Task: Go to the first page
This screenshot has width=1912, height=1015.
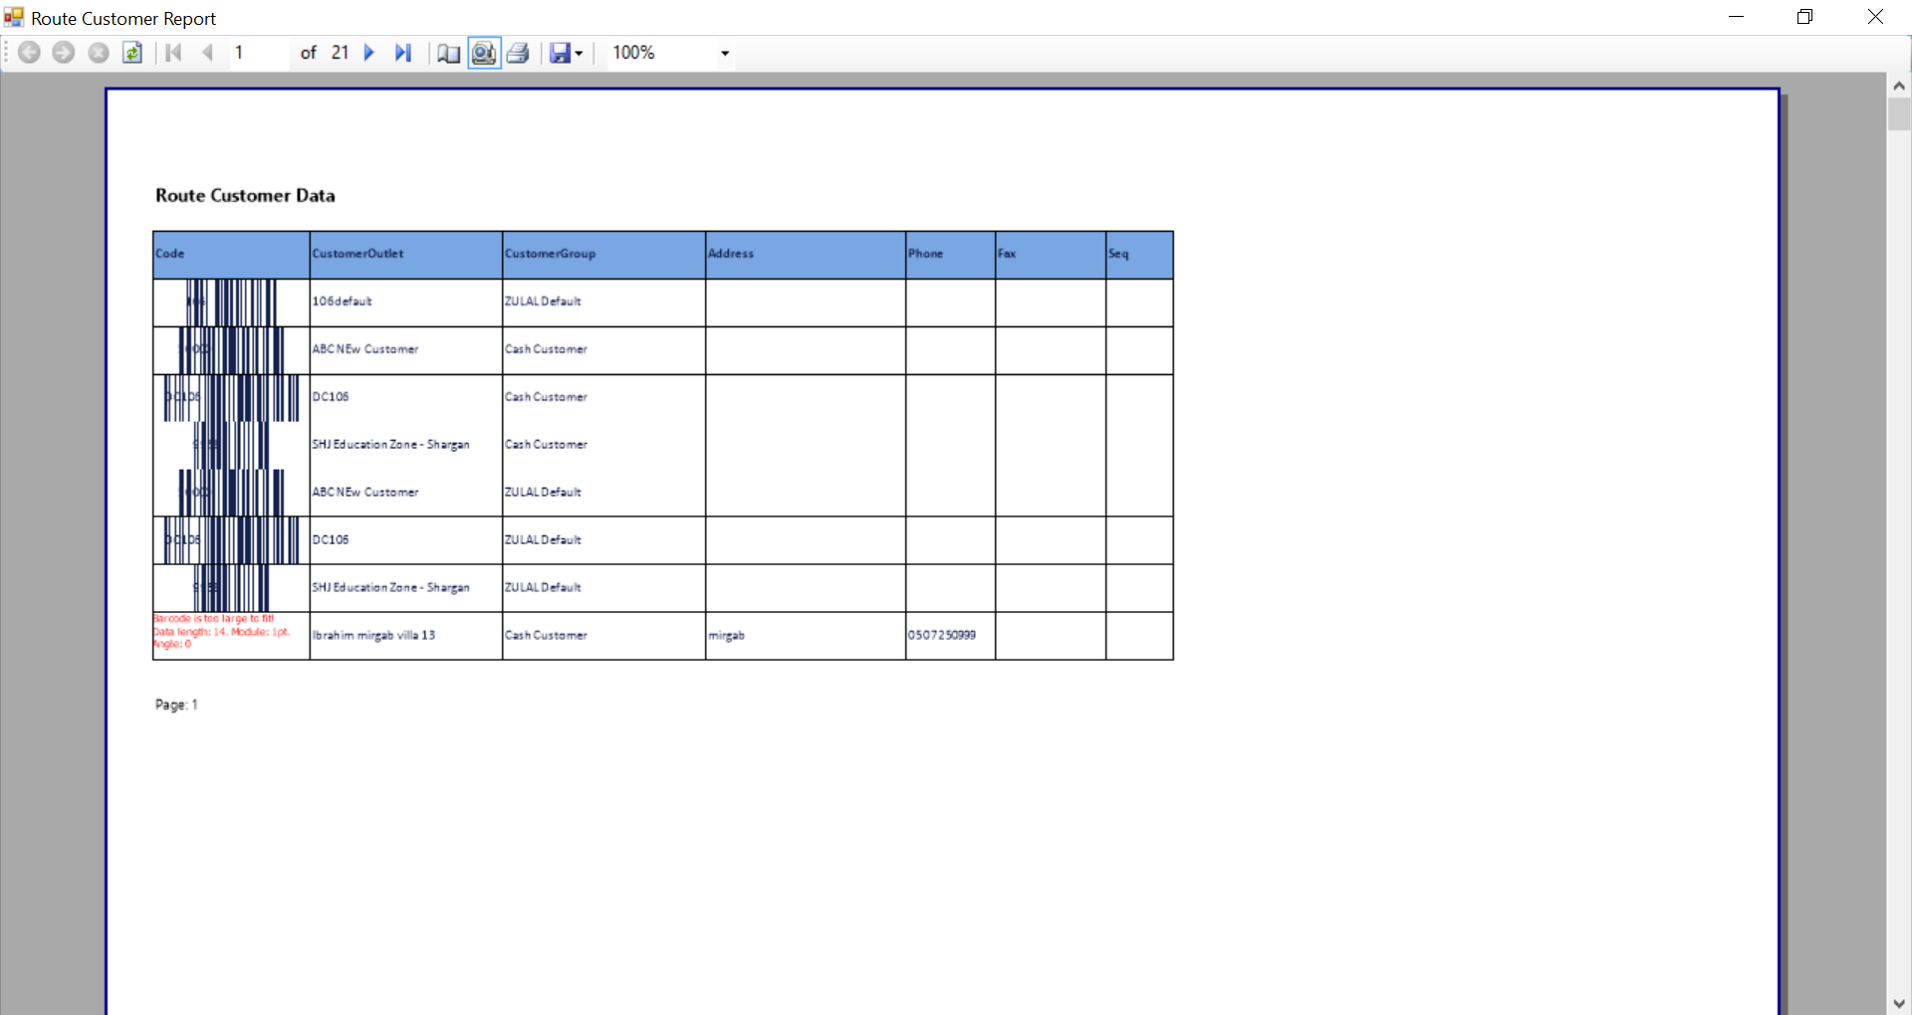Action: [x=173, y=53]
